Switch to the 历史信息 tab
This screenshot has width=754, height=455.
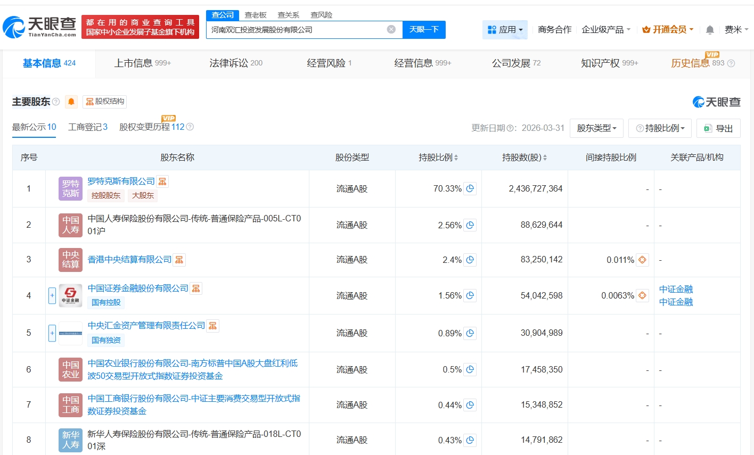pyautogui.click(x=698, y=63)
